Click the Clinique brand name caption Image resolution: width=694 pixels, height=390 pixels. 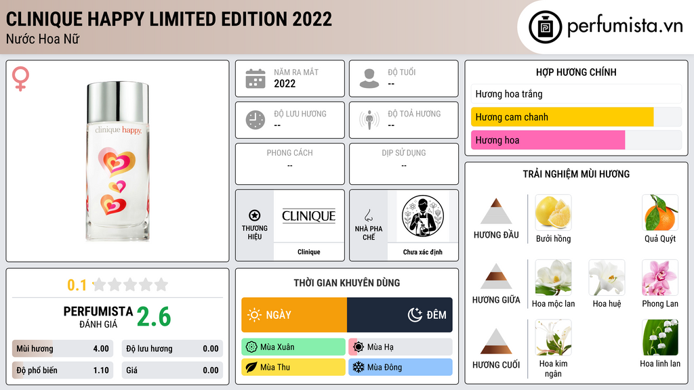(x=309, y=252)
